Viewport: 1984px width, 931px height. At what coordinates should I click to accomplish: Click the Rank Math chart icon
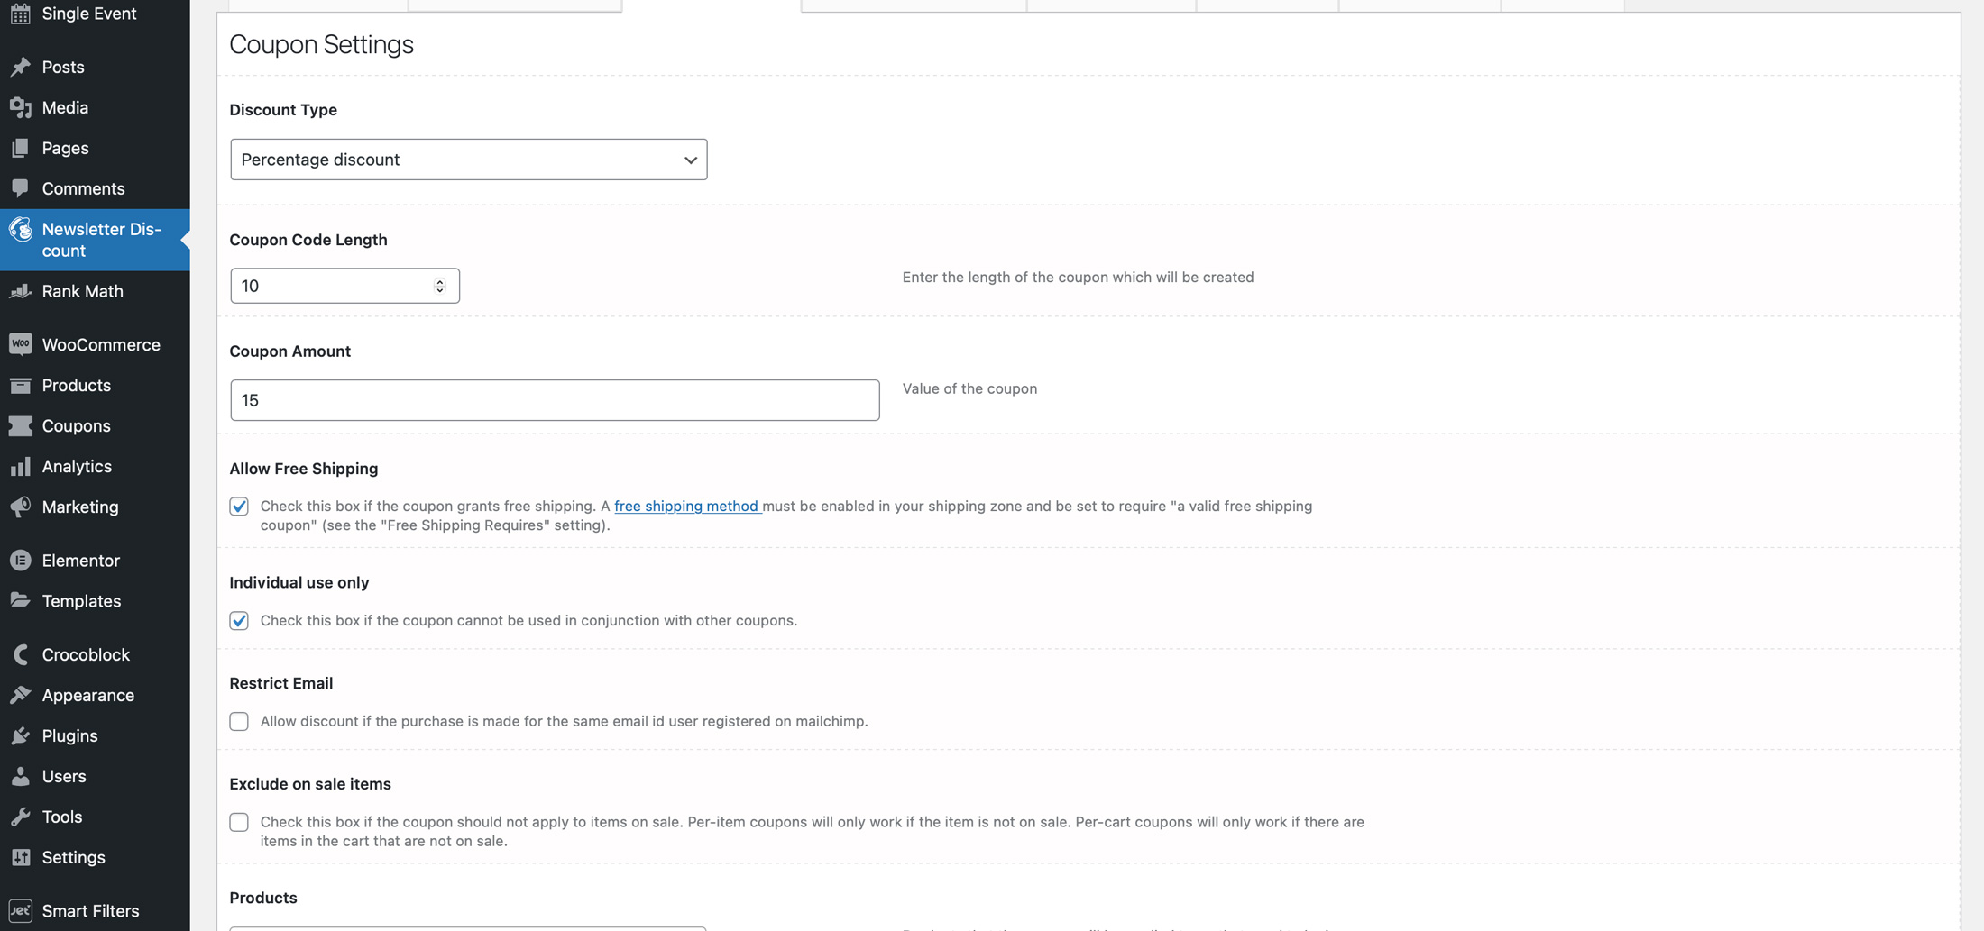pyautogui.click(x=20, y=291)
